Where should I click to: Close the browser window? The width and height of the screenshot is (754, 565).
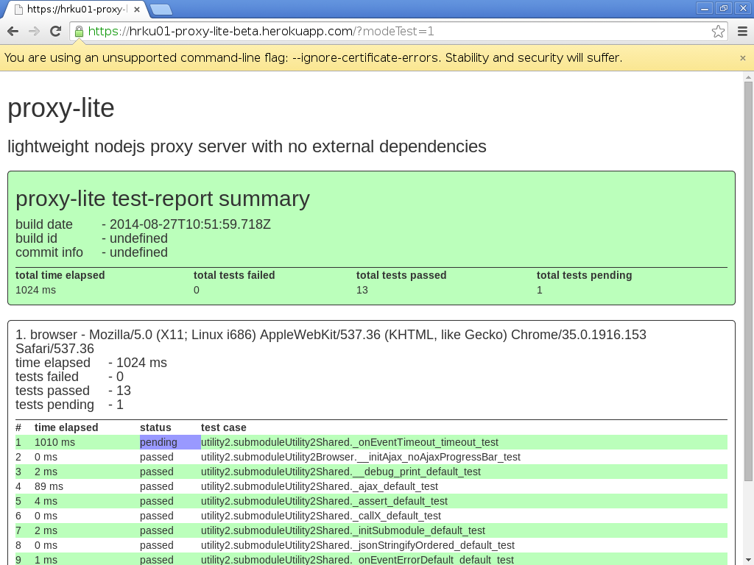(x=742, y=8)
